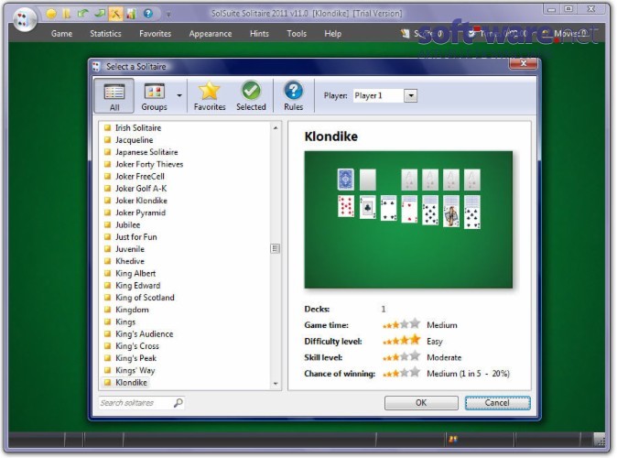Image resolution: width=617 pixels, height=458 pixels.
Task: Open the Hints menu
Action: (259, 34)
